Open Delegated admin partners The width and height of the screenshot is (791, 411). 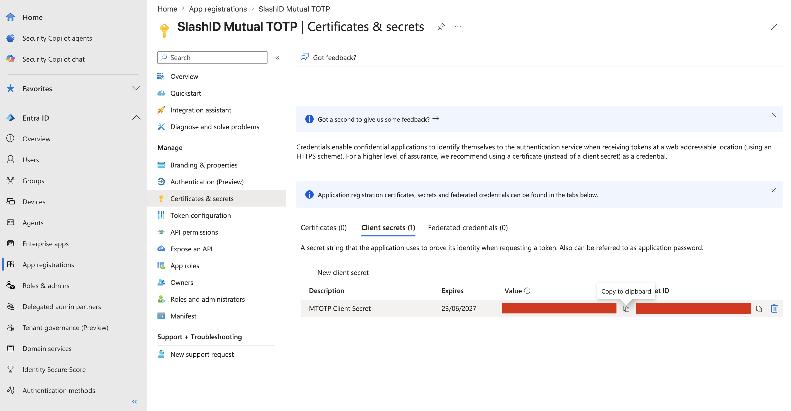pos(61,306)
